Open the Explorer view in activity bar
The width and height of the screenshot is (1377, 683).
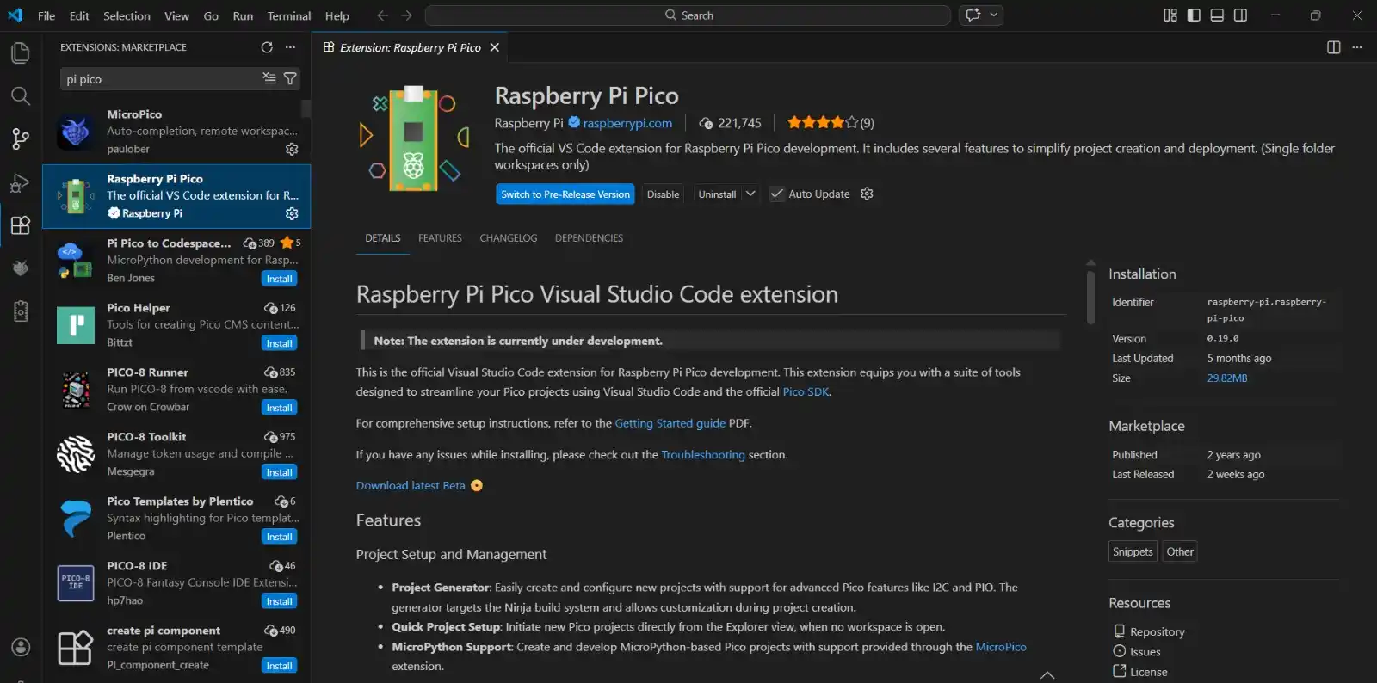(x=21, y=52)
